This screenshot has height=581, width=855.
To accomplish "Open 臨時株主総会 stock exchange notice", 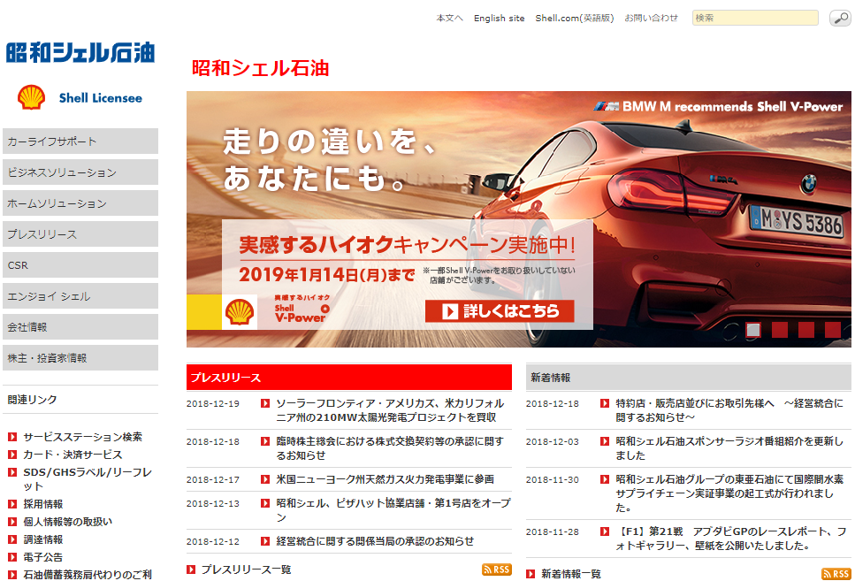I will [x=390, y=447].
